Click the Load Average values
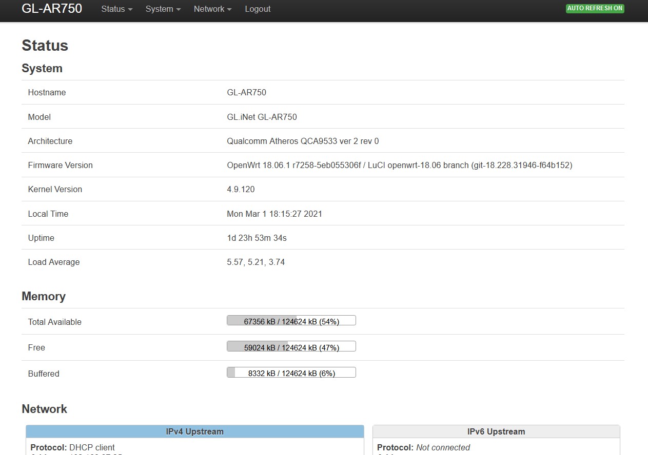This screenshot has height=455, width=648. tap(256, 262)
